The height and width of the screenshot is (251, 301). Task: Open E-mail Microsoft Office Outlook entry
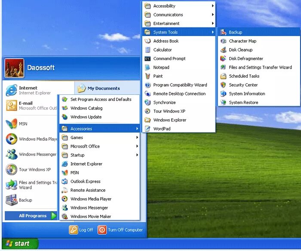click(31, 106)
